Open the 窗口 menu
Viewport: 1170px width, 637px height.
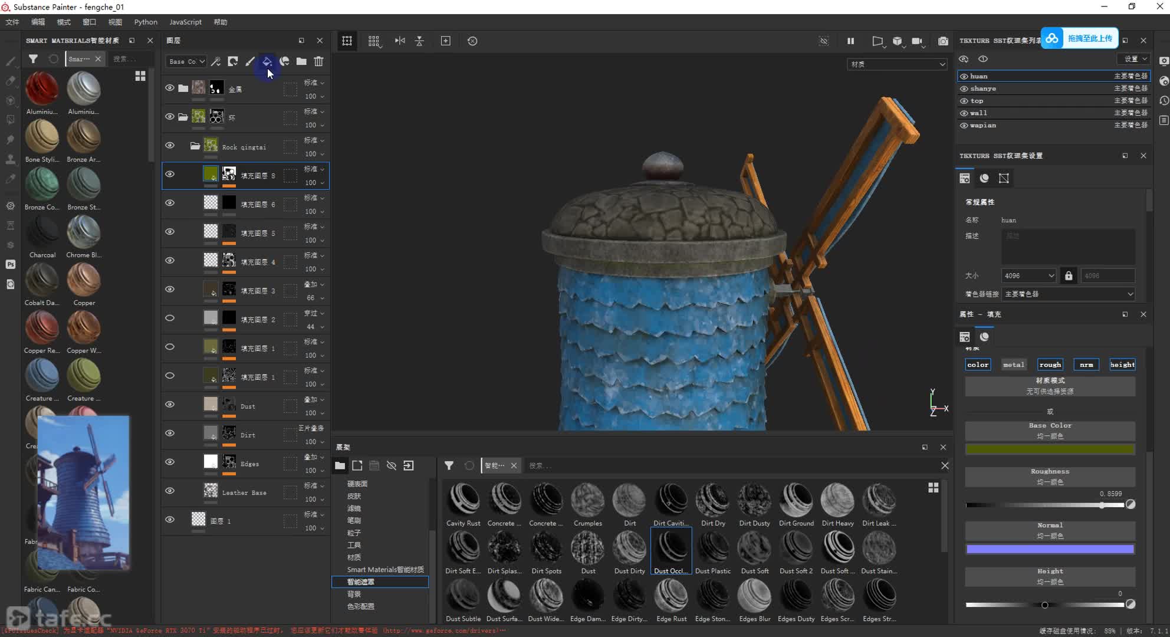tap(89, 22)
